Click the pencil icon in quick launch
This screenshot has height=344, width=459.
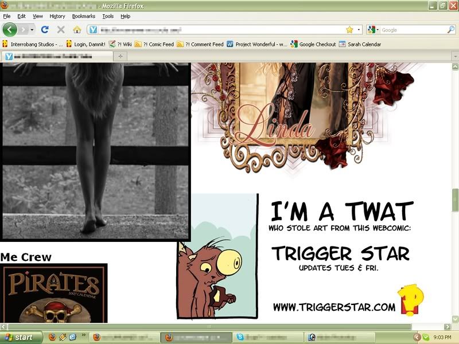(x=63, y=337)
